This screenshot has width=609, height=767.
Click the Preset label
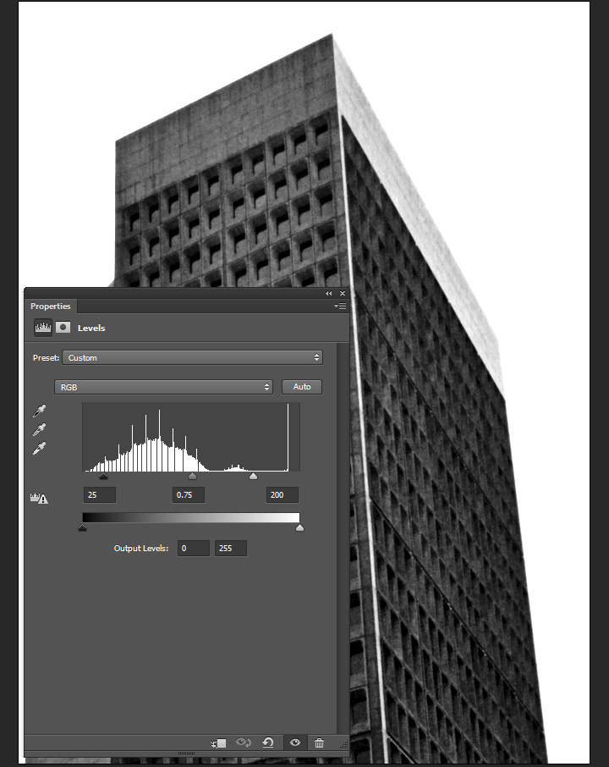click(46, 357)
